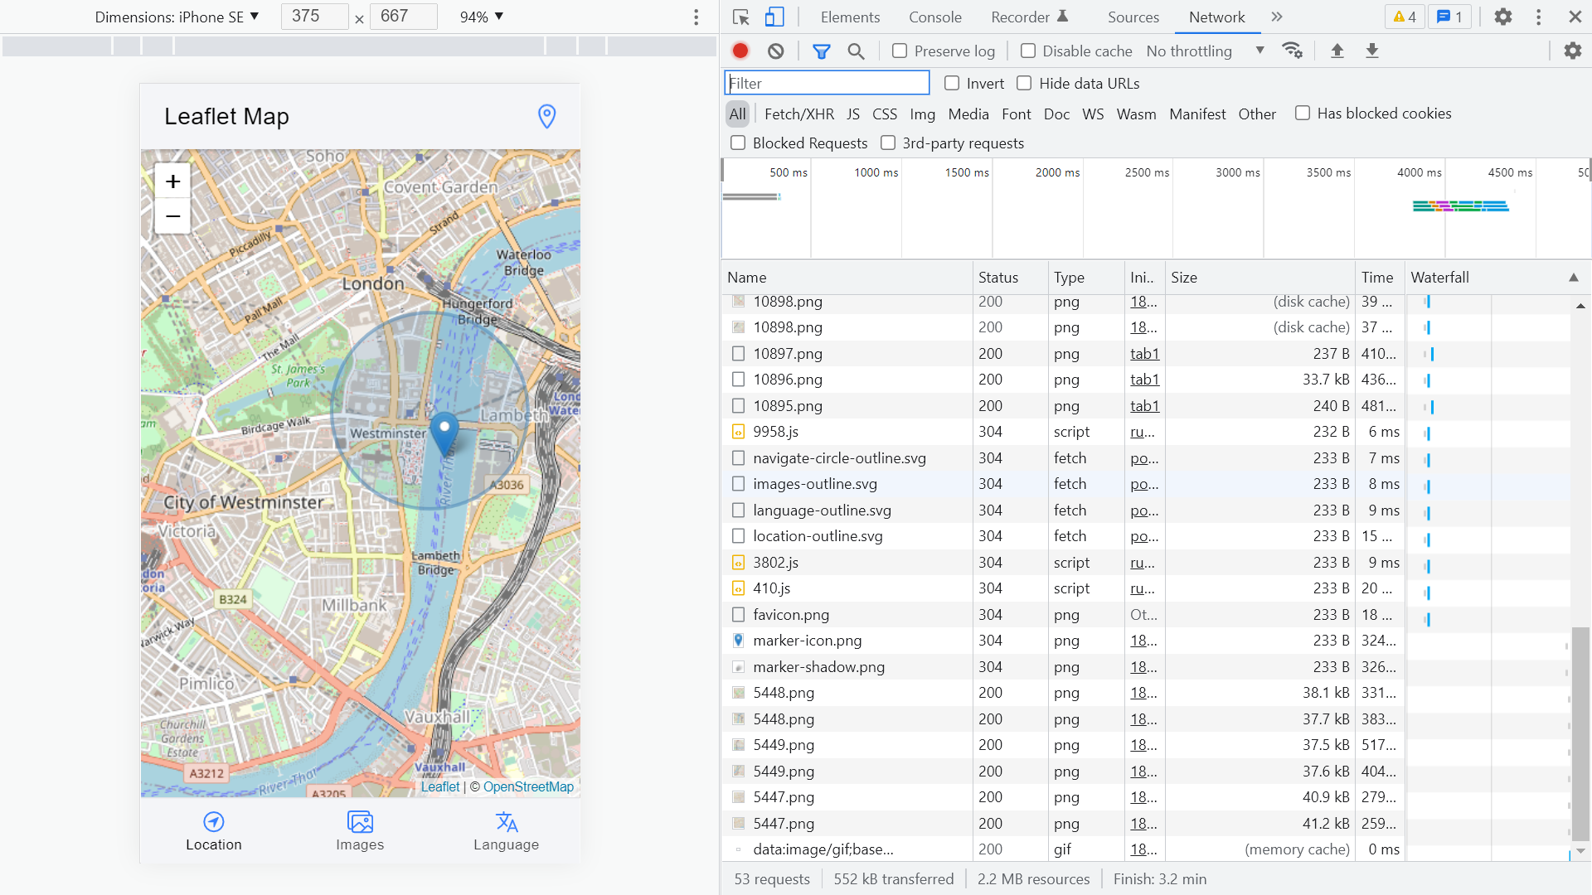This screenshot has width=1592, height=895.
Task: Select the Images tab in app
Action: click(360, 831)
